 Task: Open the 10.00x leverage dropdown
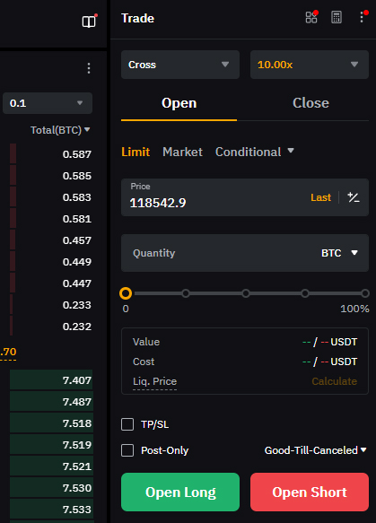tap(310, 65)
